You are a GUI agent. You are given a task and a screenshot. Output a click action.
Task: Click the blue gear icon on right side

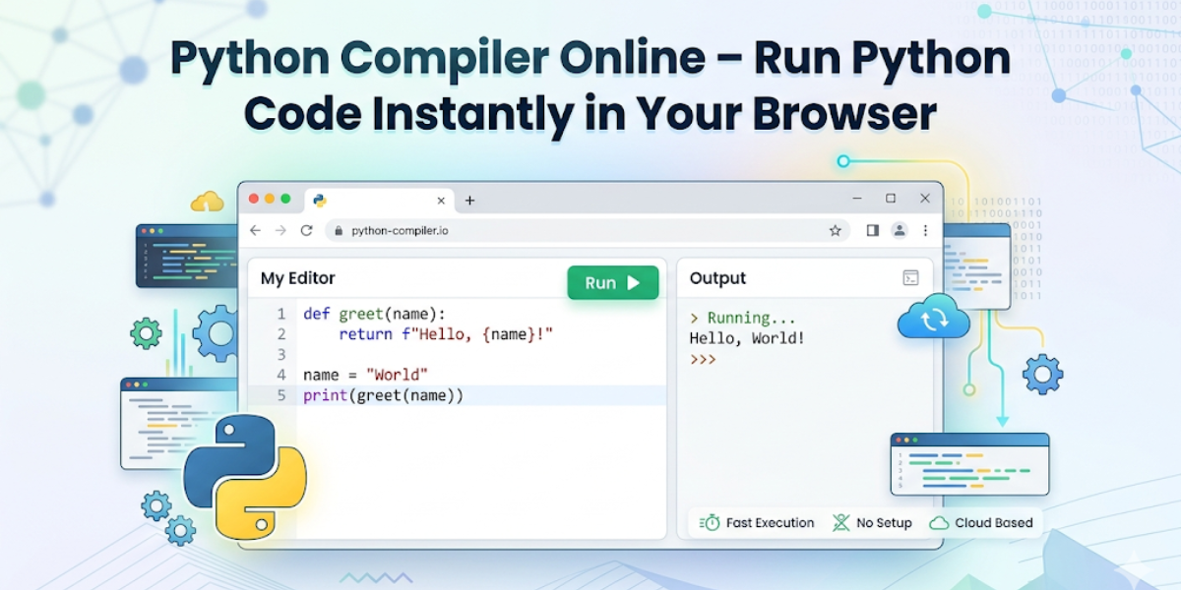point(1043,375)
